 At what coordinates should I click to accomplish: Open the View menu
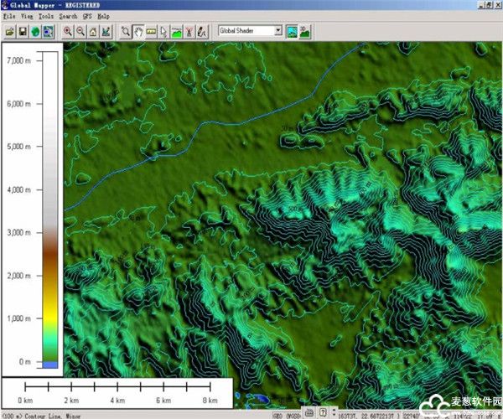pyautogui.click(x=27, y=16)
